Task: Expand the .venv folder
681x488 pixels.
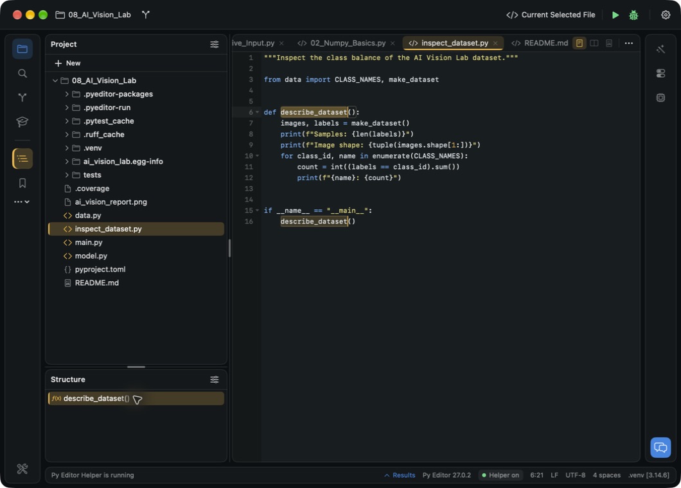Action: coord(66,148)
